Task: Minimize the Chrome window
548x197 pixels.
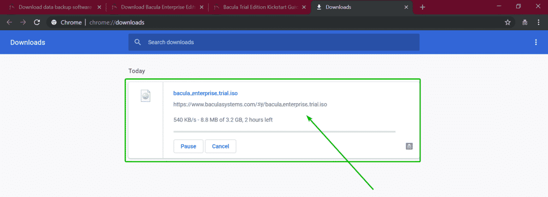Action: tap(499, 7)
